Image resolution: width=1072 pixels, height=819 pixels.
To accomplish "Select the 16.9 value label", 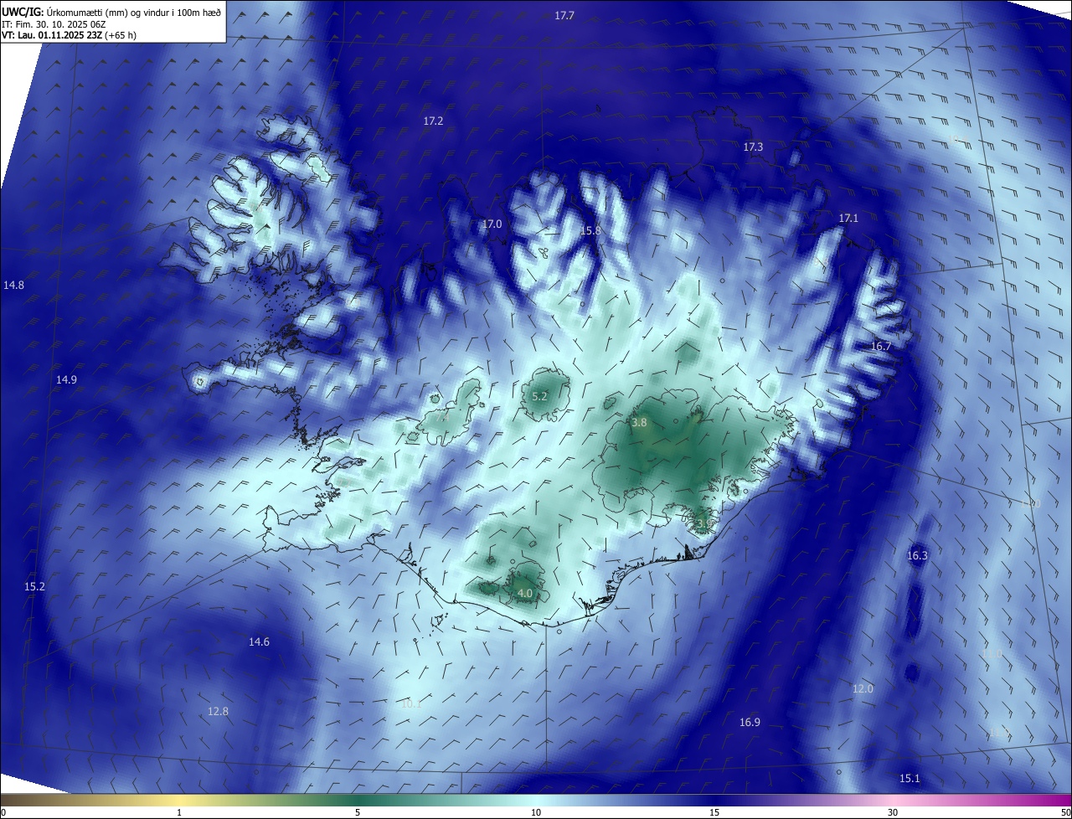I will tap(750, 723).
